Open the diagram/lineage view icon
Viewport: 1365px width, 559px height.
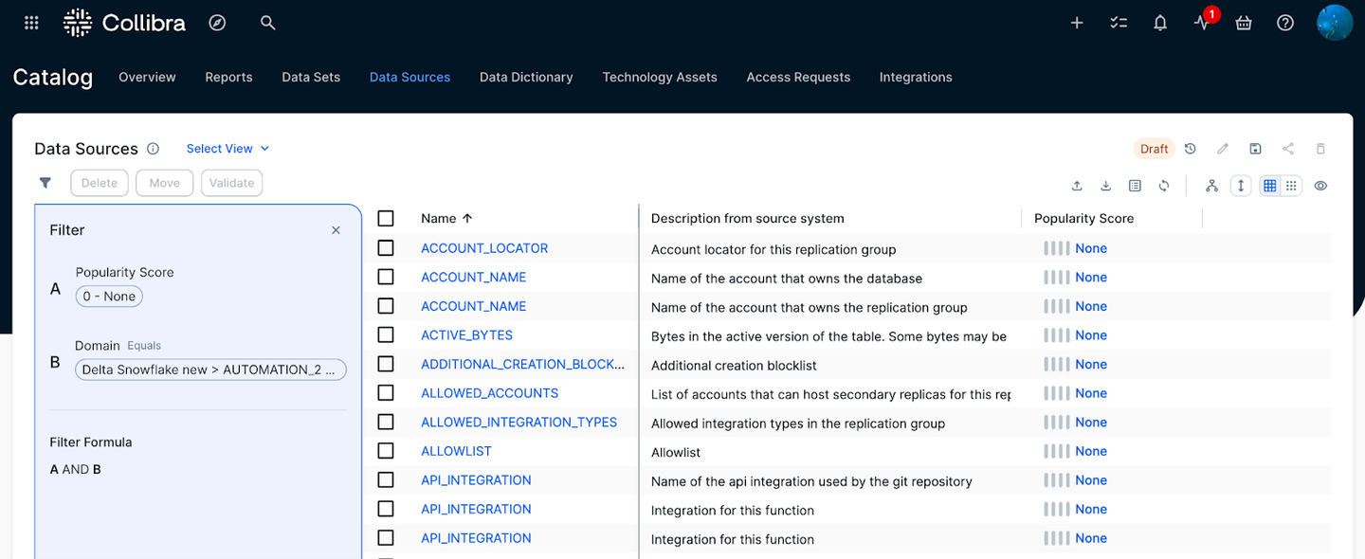1211,186
